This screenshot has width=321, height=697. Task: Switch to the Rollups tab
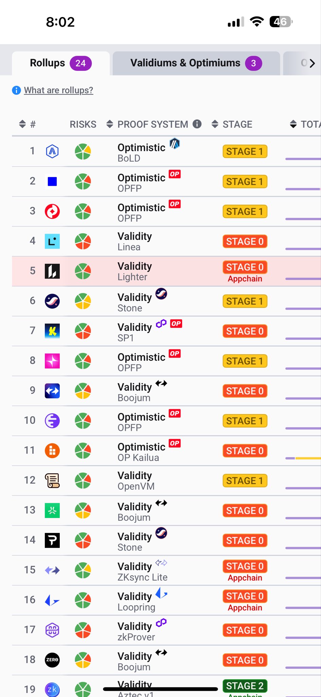(60, 63)
